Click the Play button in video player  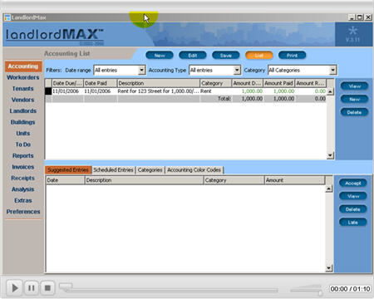click(x=15, y=288)
